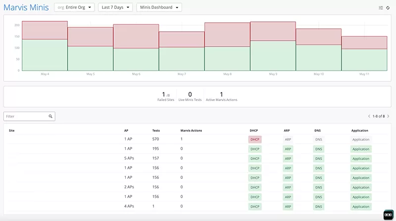Sort table by Marvis Actions column header
This screenshot has width=396, height=221.
(x=191, y=130)
